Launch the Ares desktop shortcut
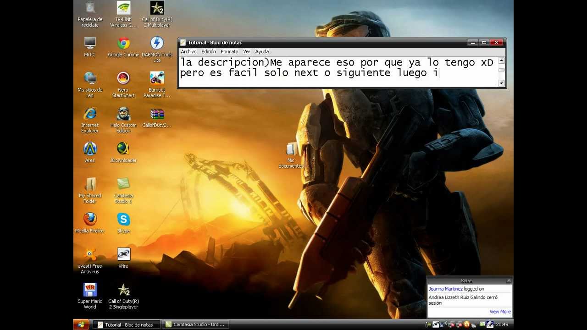587x330 pixels. [x=90, y=152]
